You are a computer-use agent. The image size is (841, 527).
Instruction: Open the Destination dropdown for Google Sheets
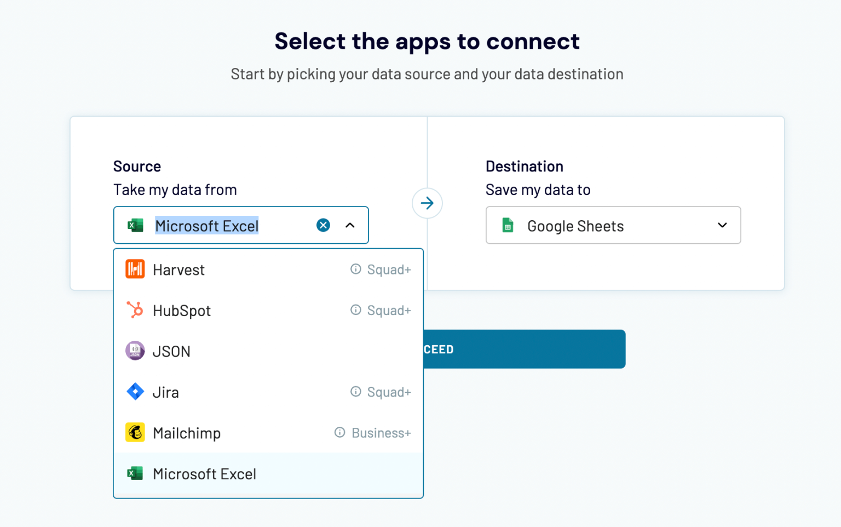coord(722,225)
